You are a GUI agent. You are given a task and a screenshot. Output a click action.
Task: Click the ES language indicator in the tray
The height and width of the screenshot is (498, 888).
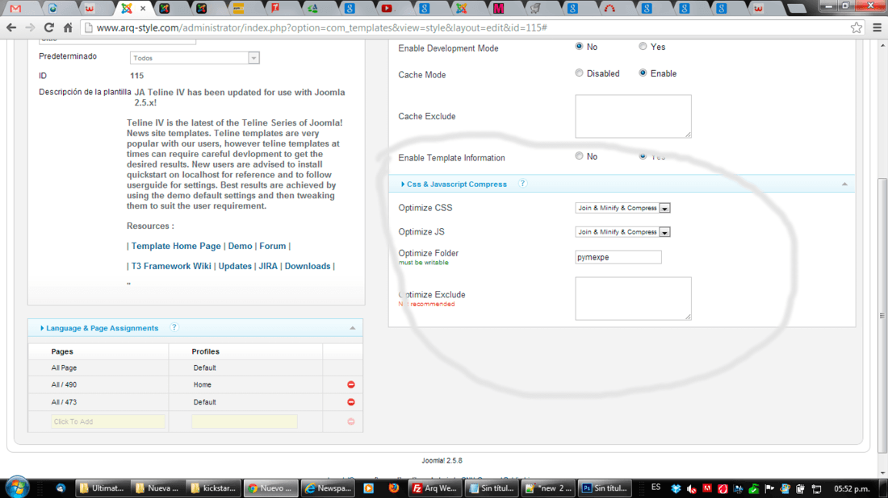pos(656,488)
